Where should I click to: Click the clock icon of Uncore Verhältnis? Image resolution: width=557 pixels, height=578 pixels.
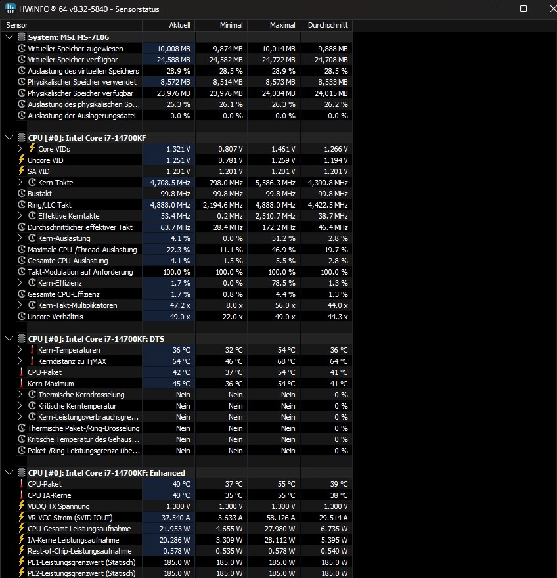click(22, 317)
